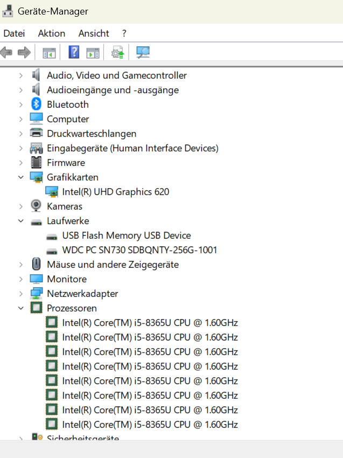Click the Kameras webcam icon
The height and width of the screenshot is (458, 343).
[36, 206]
